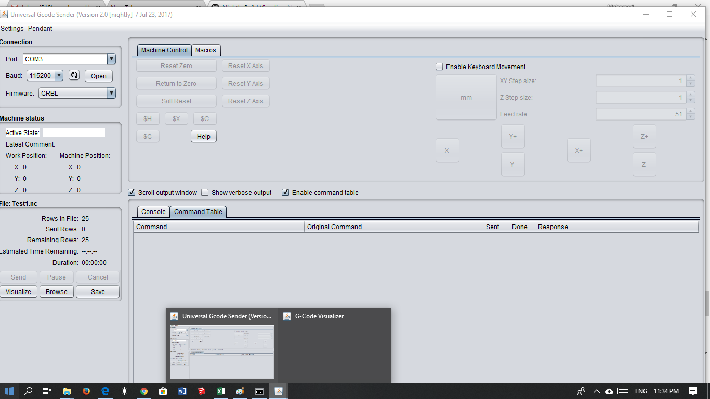Open Microsoft Store from taskbar

(x=163, y=391)
